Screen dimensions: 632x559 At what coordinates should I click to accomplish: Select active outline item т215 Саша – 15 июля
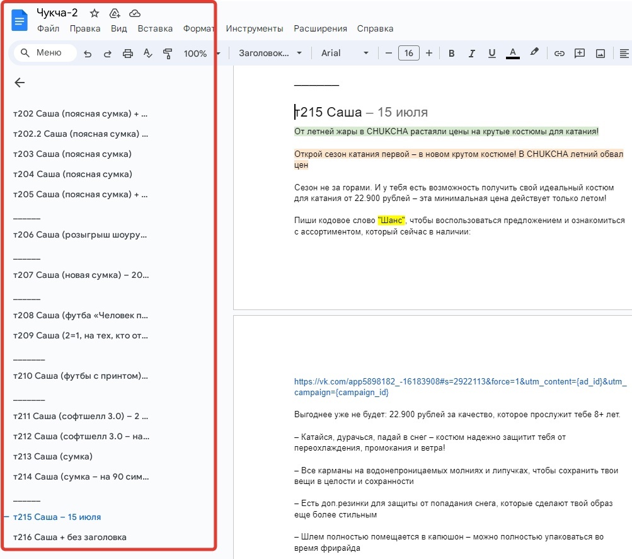(x=57, y=517)
